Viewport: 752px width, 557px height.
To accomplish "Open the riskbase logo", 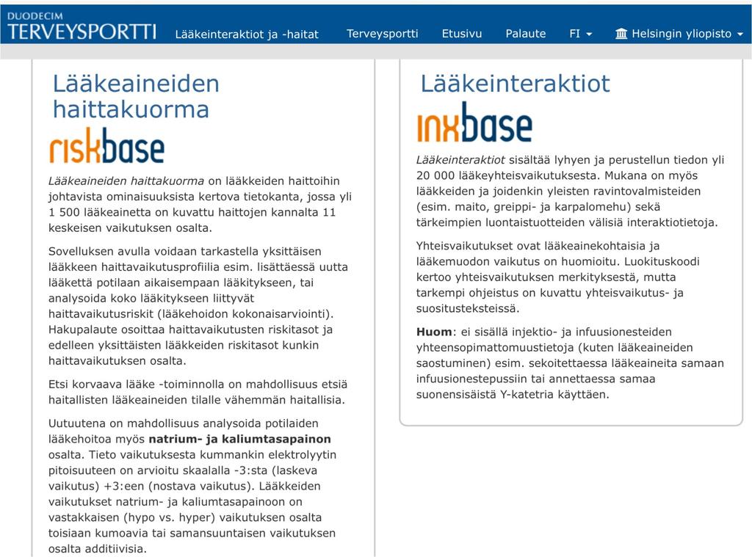I will click(107, 146).
